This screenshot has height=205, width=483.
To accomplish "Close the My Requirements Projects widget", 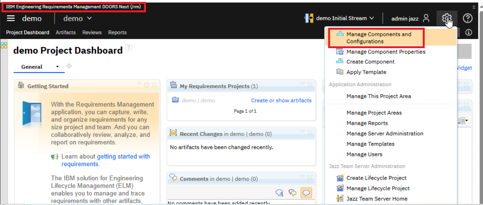I will [310, 85].
